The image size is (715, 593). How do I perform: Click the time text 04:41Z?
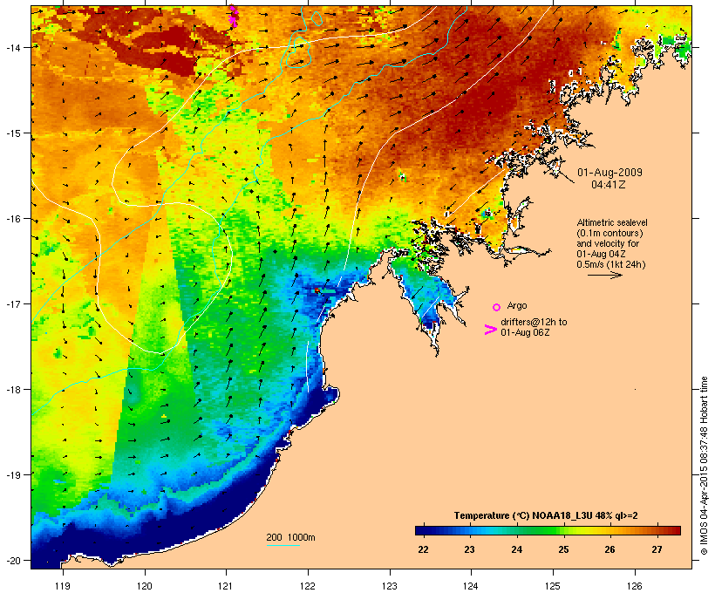click(x=609, y=185)
